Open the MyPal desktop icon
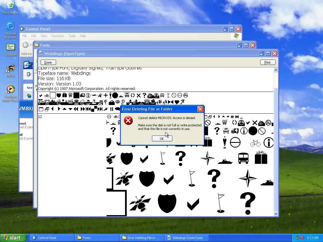Image resolution: width=323 pixels, height=242 pixels. click(10, 71)
